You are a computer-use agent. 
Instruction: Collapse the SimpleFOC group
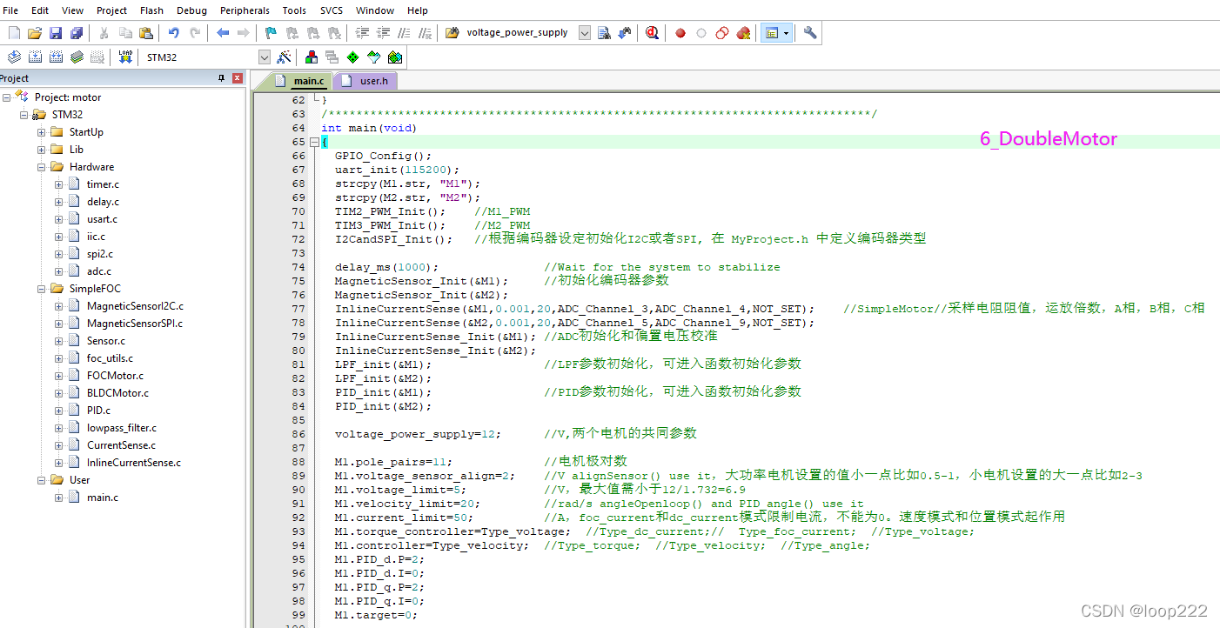click(42, 289)
